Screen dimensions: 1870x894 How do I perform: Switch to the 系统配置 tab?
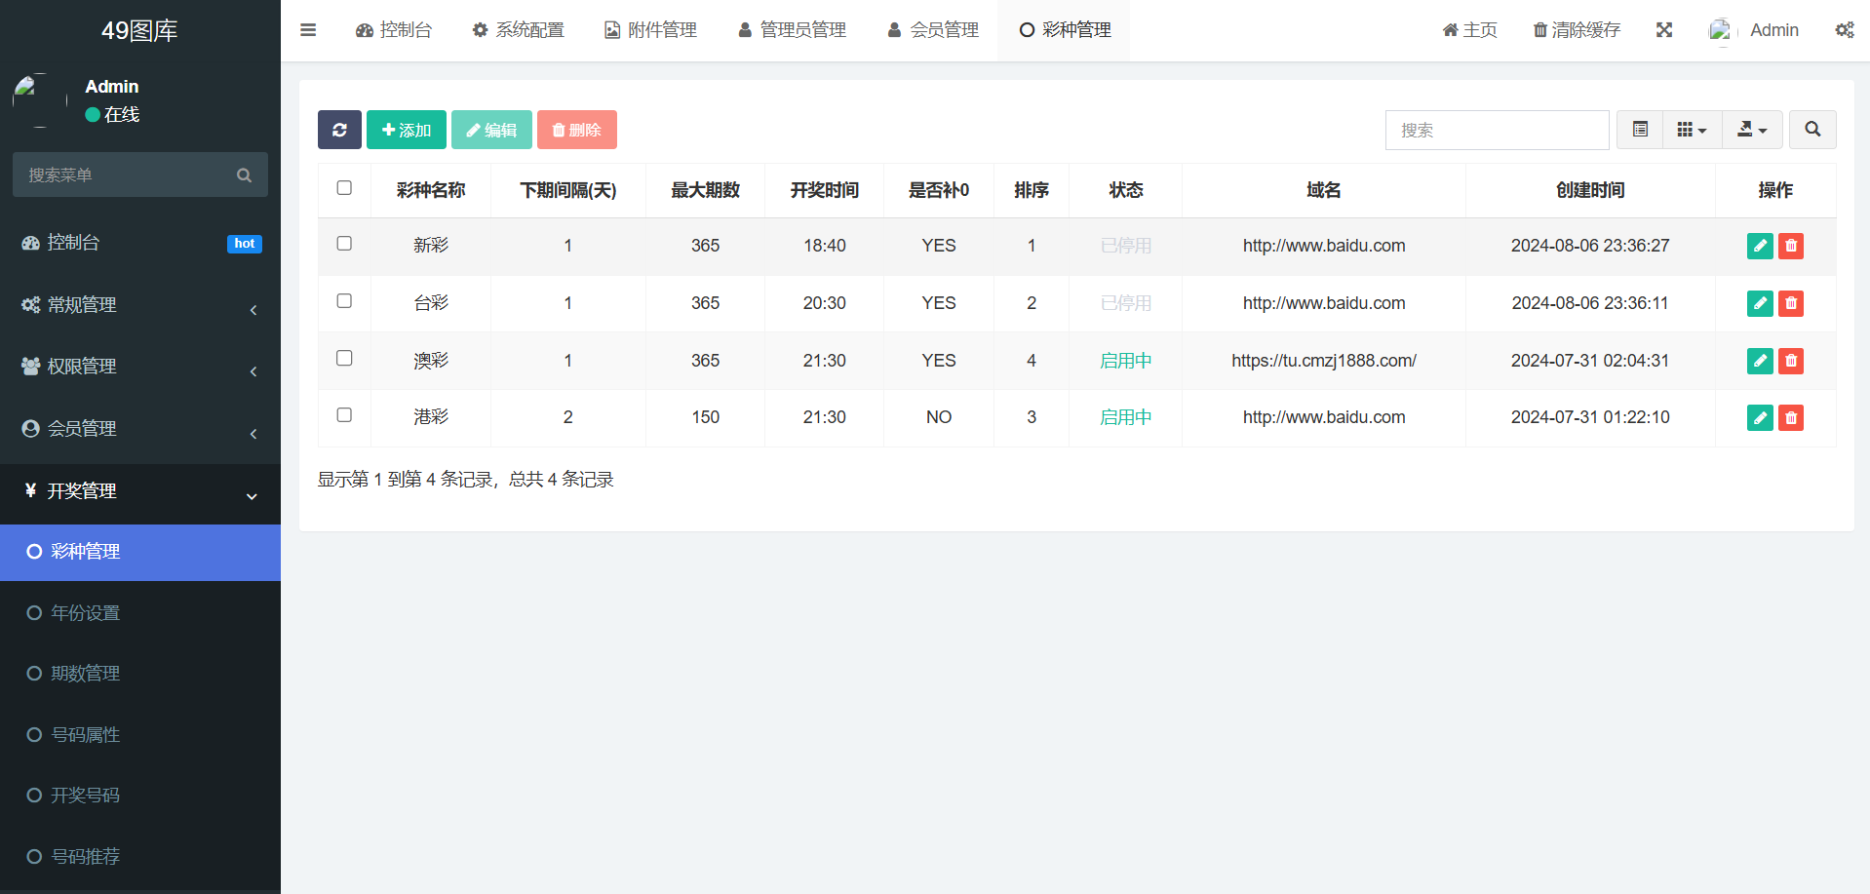click(x=518, y=30)
